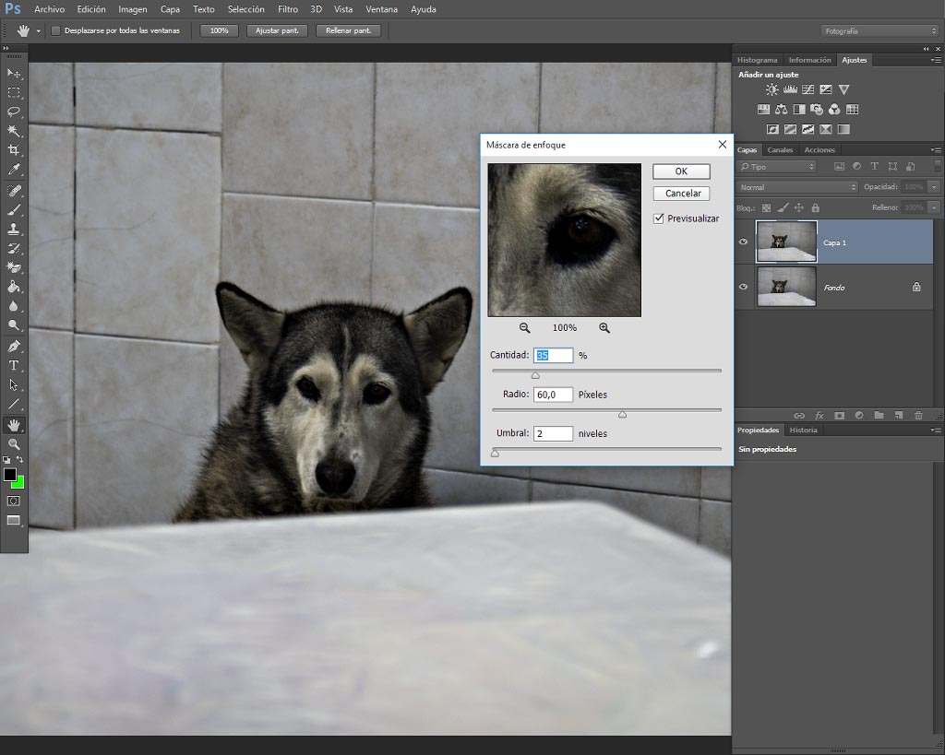
Task: Click the Radio slider handle
Action: point(623,414)
